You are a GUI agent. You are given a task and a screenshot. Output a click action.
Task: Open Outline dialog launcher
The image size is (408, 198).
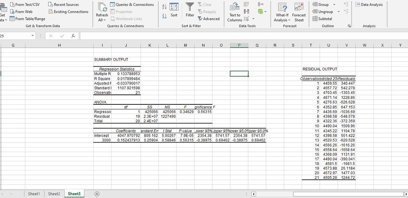pos(350,26)
